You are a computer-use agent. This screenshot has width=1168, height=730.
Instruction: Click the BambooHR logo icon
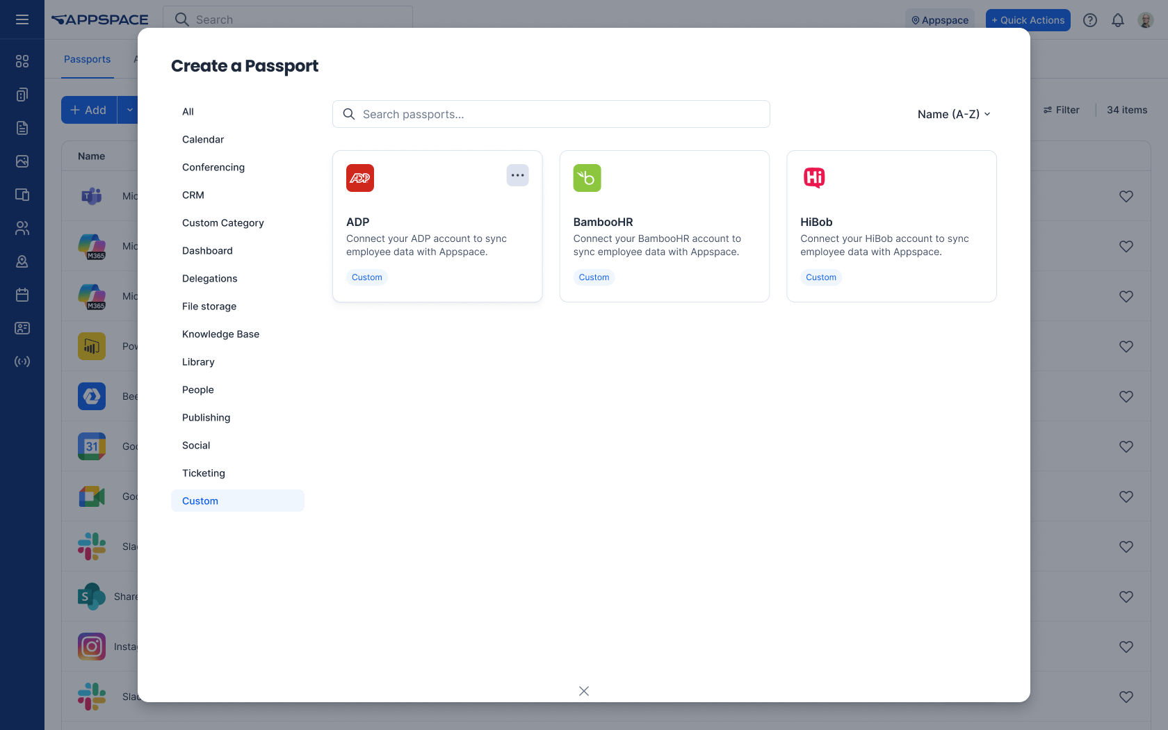587,178
